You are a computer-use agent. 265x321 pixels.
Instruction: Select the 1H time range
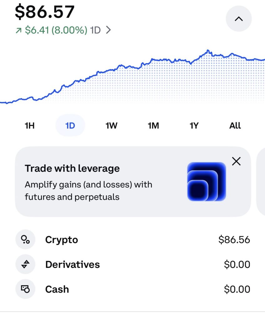tap(29, 126)
